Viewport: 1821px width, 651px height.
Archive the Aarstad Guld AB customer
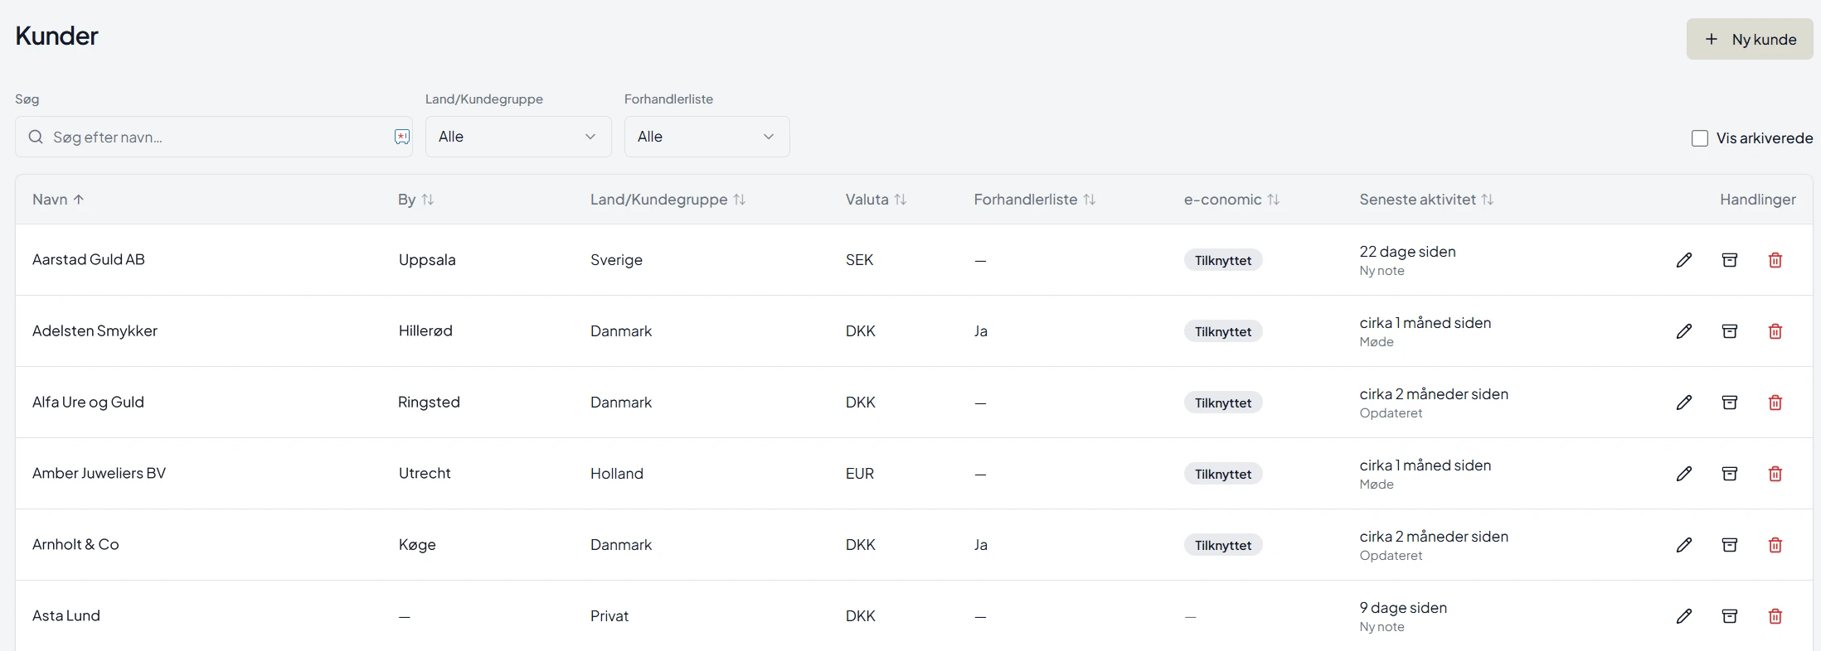pos(1730,260)
